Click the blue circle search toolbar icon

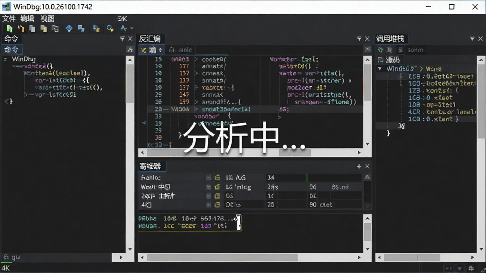pyautogui.click(x=110, y=28)
